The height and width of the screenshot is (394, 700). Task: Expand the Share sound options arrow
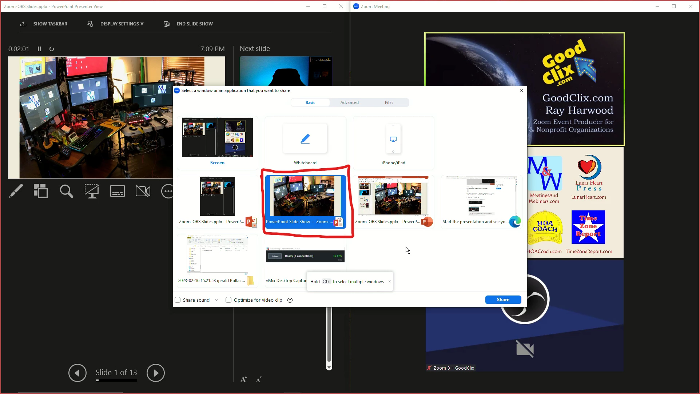[216, 300]
